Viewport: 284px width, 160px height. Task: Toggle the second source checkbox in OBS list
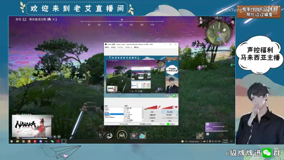point(126,110)
